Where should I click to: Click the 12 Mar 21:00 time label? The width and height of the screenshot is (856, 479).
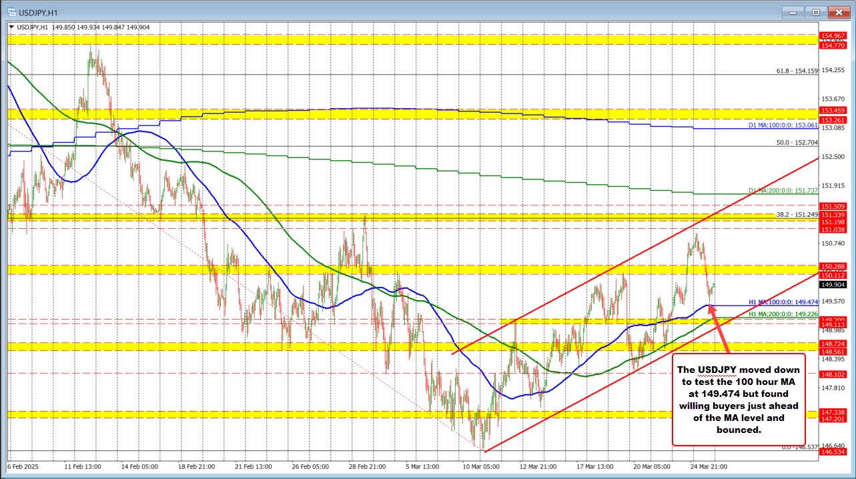coord(540,466)
